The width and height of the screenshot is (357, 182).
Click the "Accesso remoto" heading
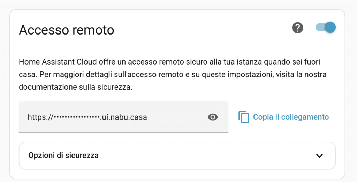(x=67, y=30)
